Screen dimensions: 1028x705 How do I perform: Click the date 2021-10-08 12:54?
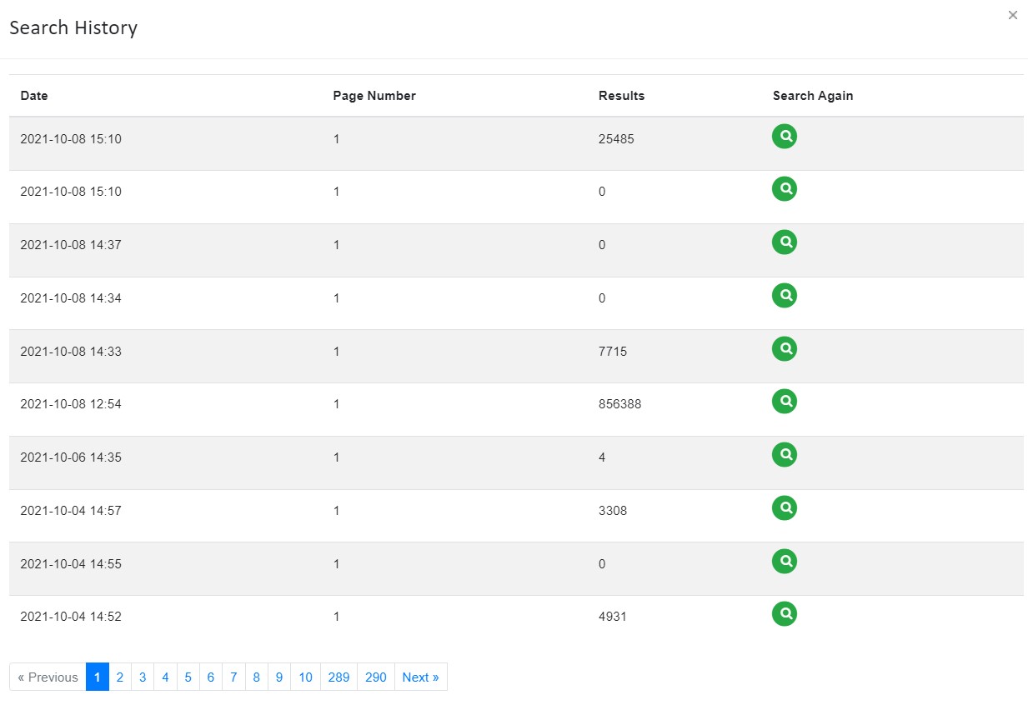(71, 404)
